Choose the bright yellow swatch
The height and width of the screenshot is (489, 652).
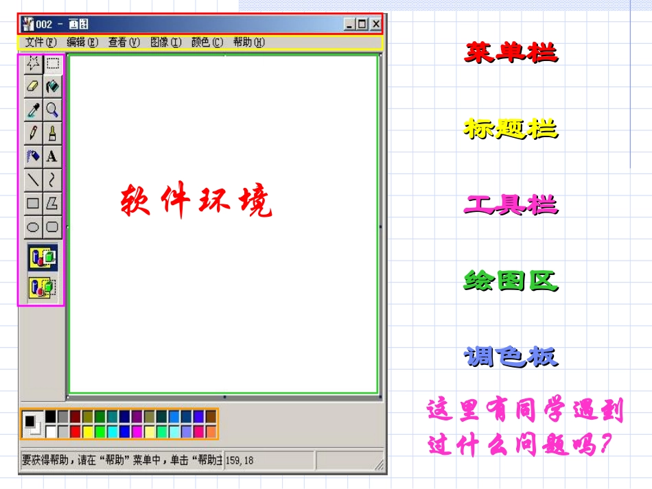coord(88,431)
